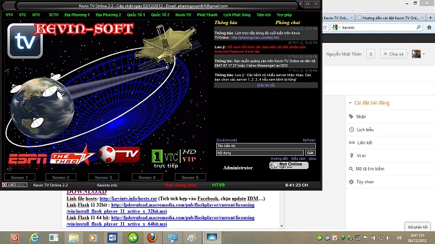Click the HTV9 current channel label

(x=218, y=185)
